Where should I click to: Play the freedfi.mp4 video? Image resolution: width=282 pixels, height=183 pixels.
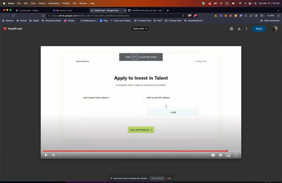(46, 155)
